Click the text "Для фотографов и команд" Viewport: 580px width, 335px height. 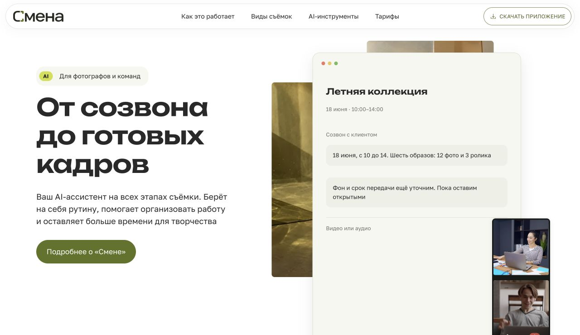pos(100,76)
